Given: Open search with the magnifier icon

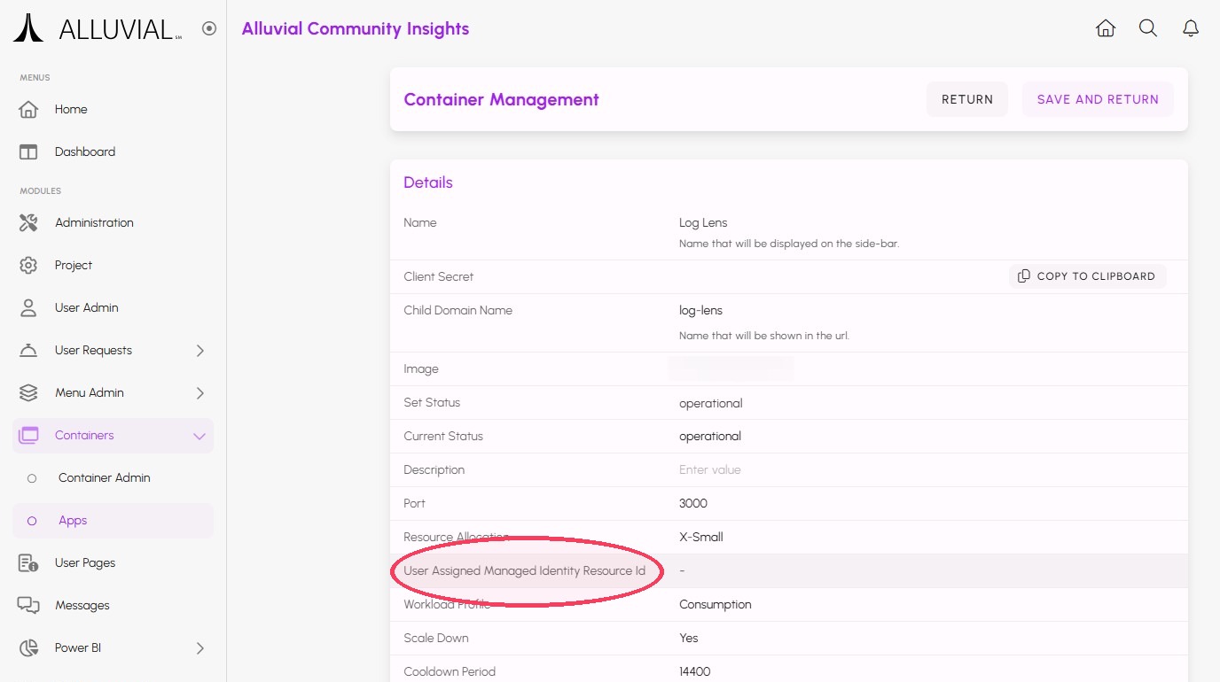Looking at the screenshot, I should tap(1148, 28).
